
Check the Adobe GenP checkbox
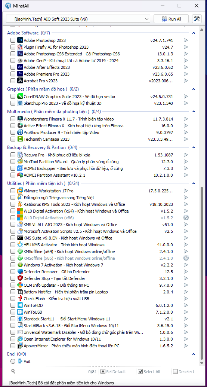(x=13, y=61)
